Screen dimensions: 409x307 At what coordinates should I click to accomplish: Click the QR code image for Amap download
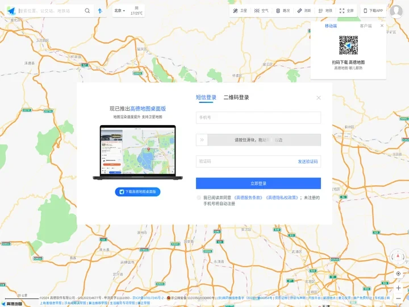[348, 45]
